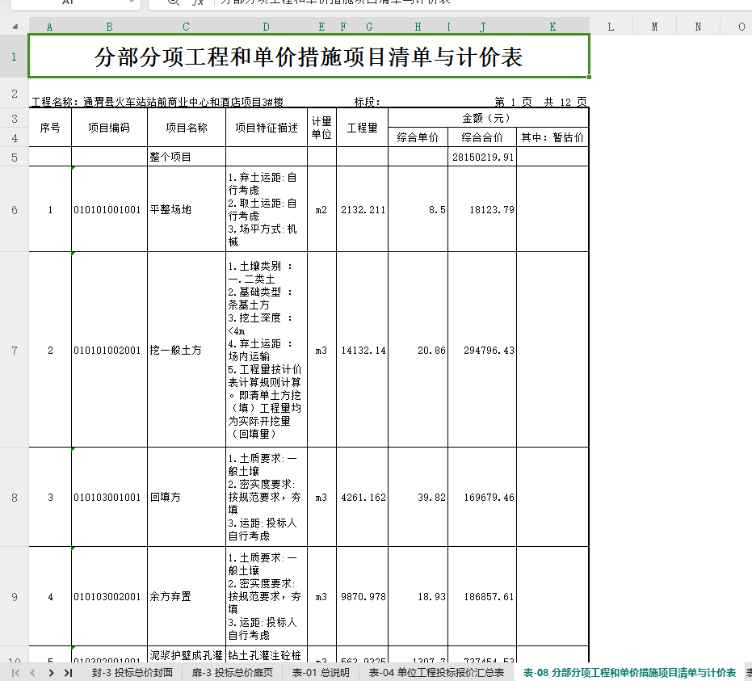
Task: Select column A header
Action: 50,27
